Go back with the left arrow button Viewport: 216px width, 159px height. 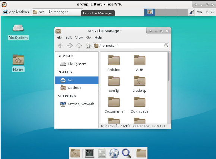[x=61, y=46]
